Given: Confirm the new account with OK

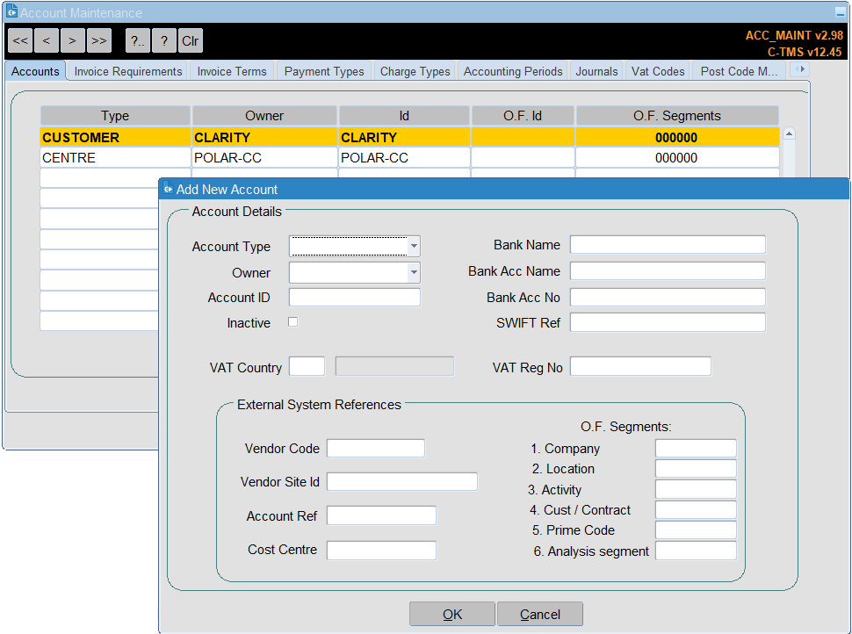Looking at the screenshot, I should [x=452, y=614].
